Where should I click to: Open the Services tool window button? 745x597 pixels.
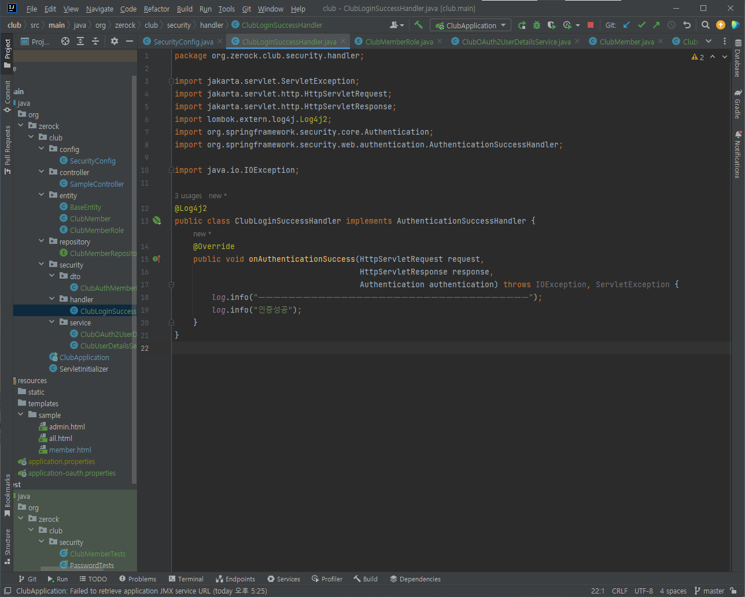pyautogui.click(x=283, y=579)
